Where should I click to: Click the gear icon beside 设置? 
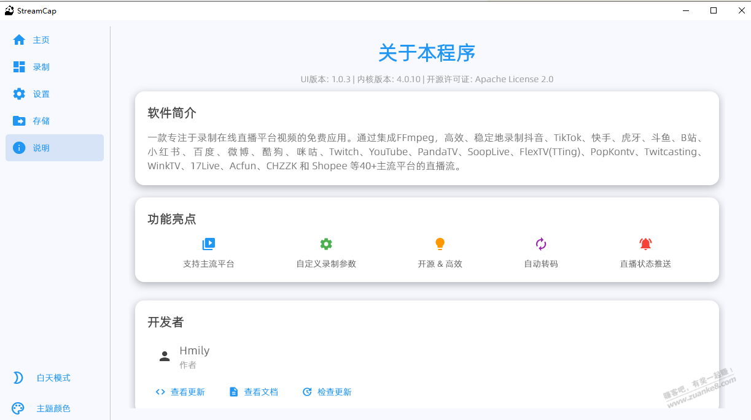pos(19,94)
